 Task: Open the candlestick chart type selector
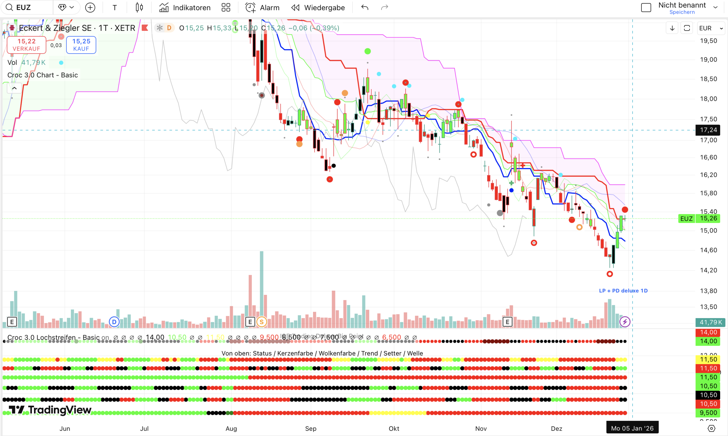coord(139,7)
